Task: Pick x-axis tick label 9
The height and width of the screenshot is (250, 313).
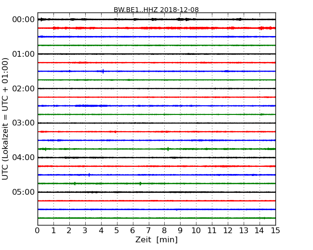Action: [x=180, y=231]
